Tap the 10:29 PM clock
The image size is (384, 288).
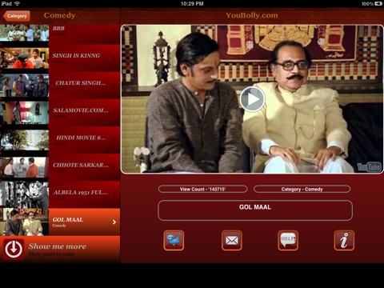pyautogui.click(x=192, y=4)
